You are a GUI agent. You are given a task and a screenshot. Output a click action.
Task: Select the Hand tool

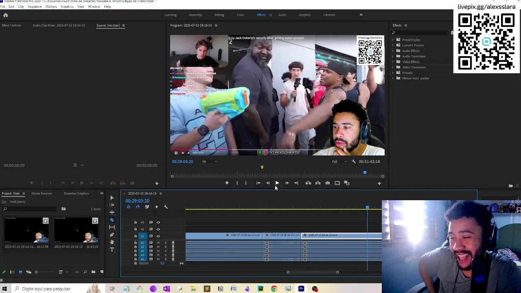coord(112,242)
